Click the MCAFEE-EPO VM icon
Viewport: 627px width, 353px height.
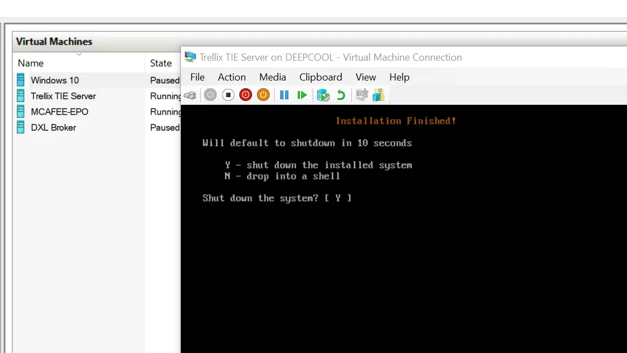(21, 111)
